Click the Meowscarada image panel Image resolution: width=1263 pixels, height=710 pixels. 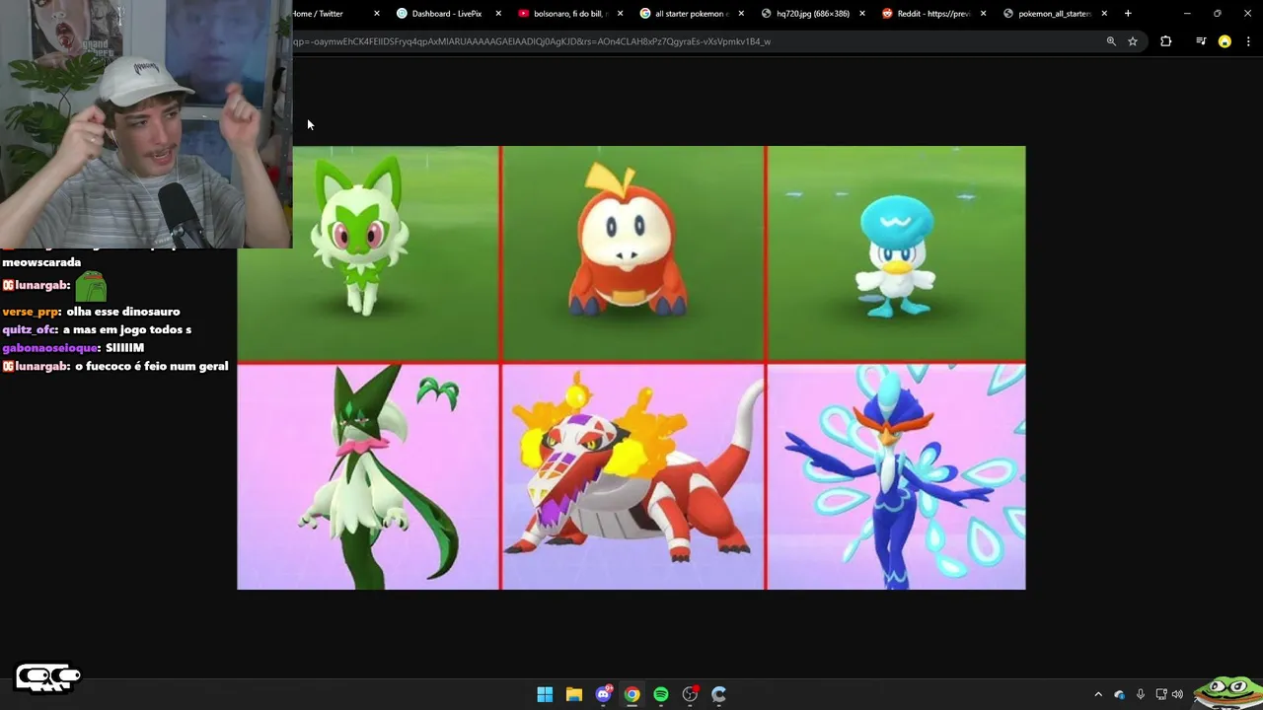pyautogui.click(x=368, y=477)
